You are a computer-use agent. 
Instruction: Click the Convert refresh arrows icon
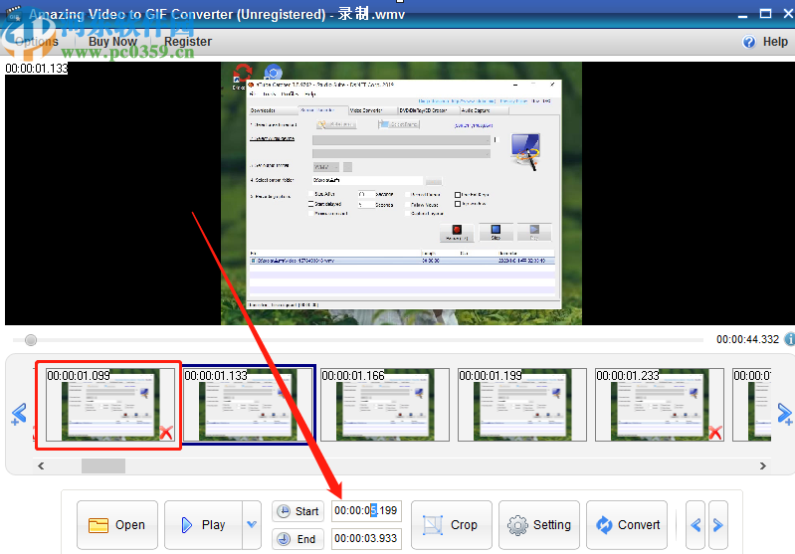[x=604, y=525]
